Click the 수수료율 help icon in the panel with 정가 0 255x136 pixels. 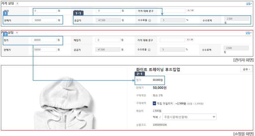[x=150, y=21]
